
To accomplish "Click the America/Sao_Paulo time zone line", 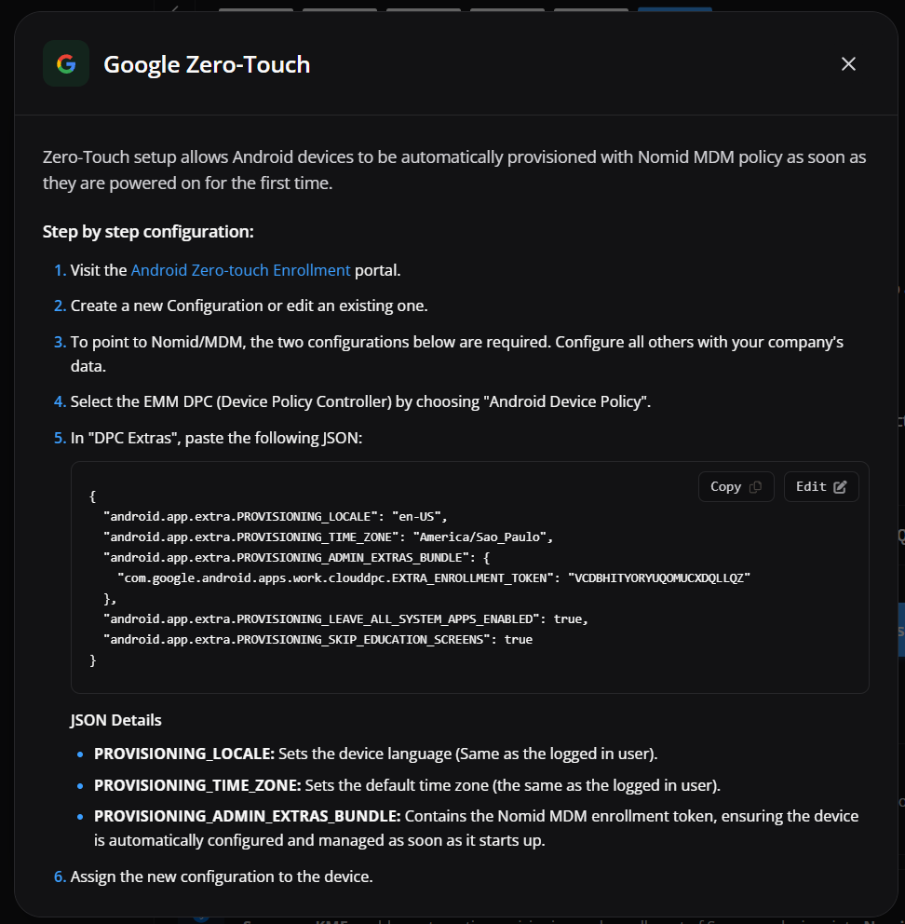I will click(x=328, y=537).
